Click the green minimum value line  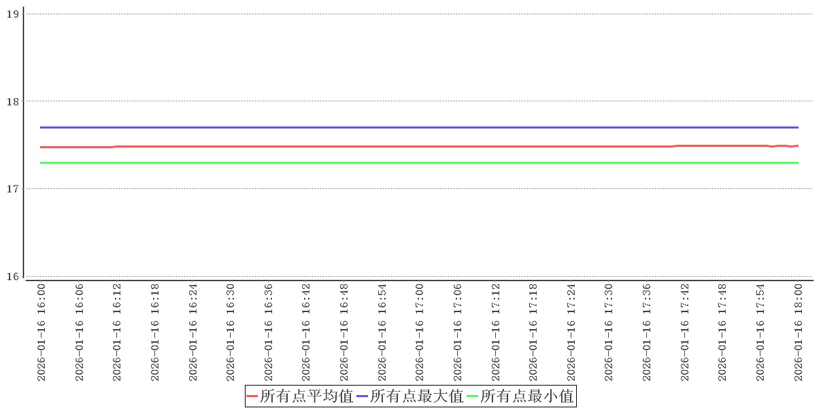[x=408, y=163]
